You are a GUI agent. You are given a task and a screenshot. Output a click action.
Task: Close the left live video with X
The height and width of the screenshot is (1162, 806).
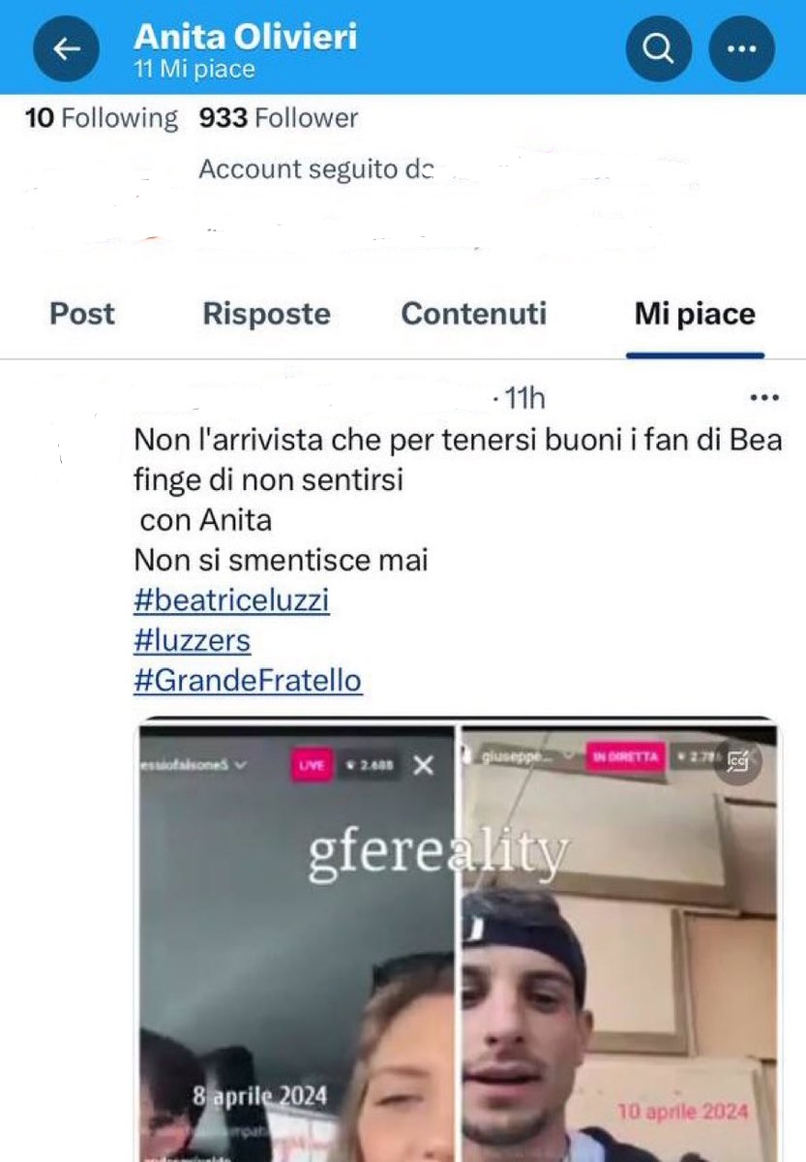[423, 766]
